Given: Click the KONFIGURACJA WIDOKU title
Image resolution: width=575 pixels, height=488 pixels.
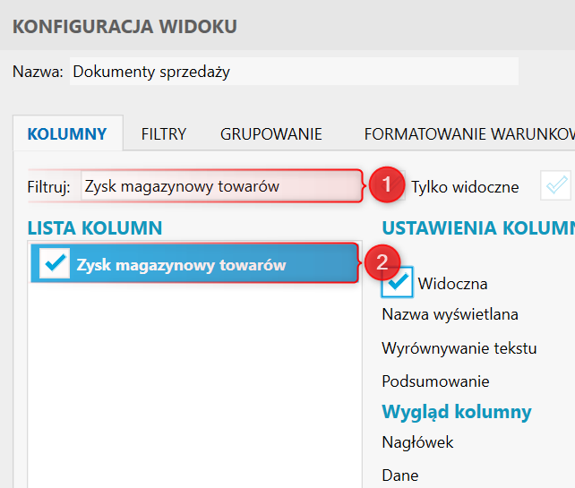Looking at the screenshot, I should 124,26.
